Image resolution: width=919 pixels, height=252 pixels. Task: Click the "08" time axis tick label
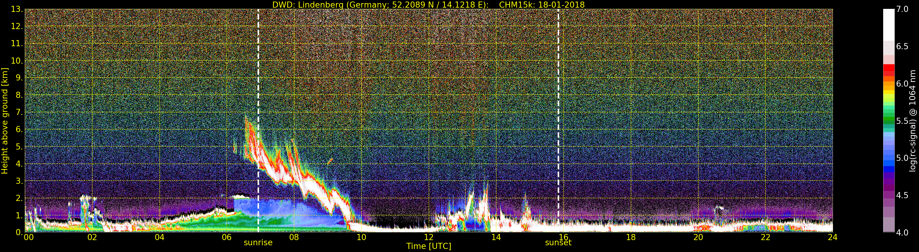294,237
